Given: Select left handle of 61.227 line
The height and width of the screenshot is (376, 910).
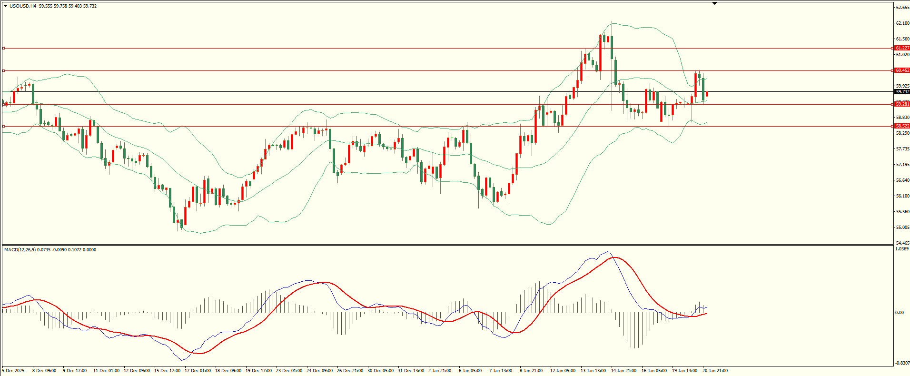Looking at the screenshot, I should [x=4, y=48].
